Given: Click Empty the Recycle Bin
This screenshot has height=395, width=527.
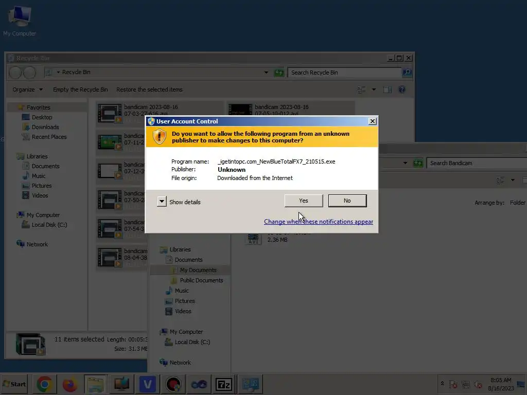Looking at the screenshot, I should [80, 89].
